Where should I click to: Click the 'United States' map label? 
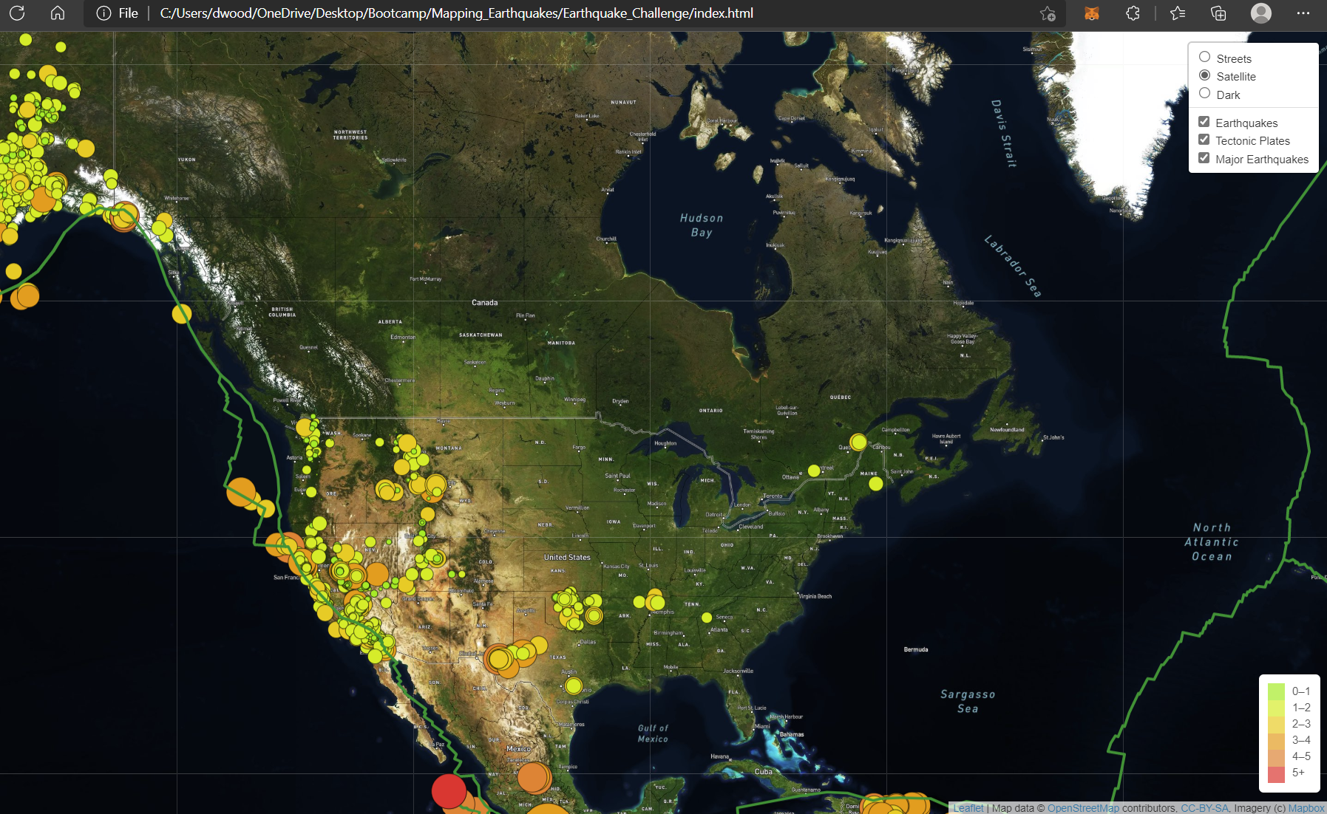[567, 557]
